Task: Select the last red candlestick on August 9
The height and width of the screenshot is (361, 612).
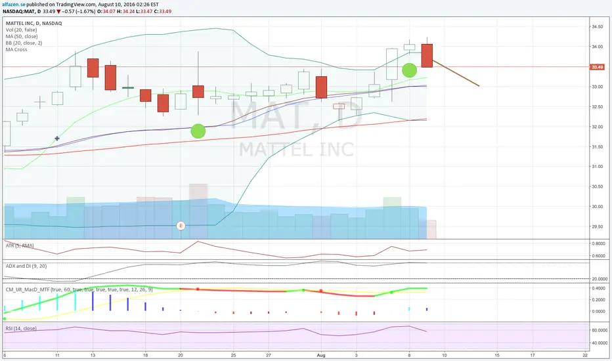Action: coord(427,55)
